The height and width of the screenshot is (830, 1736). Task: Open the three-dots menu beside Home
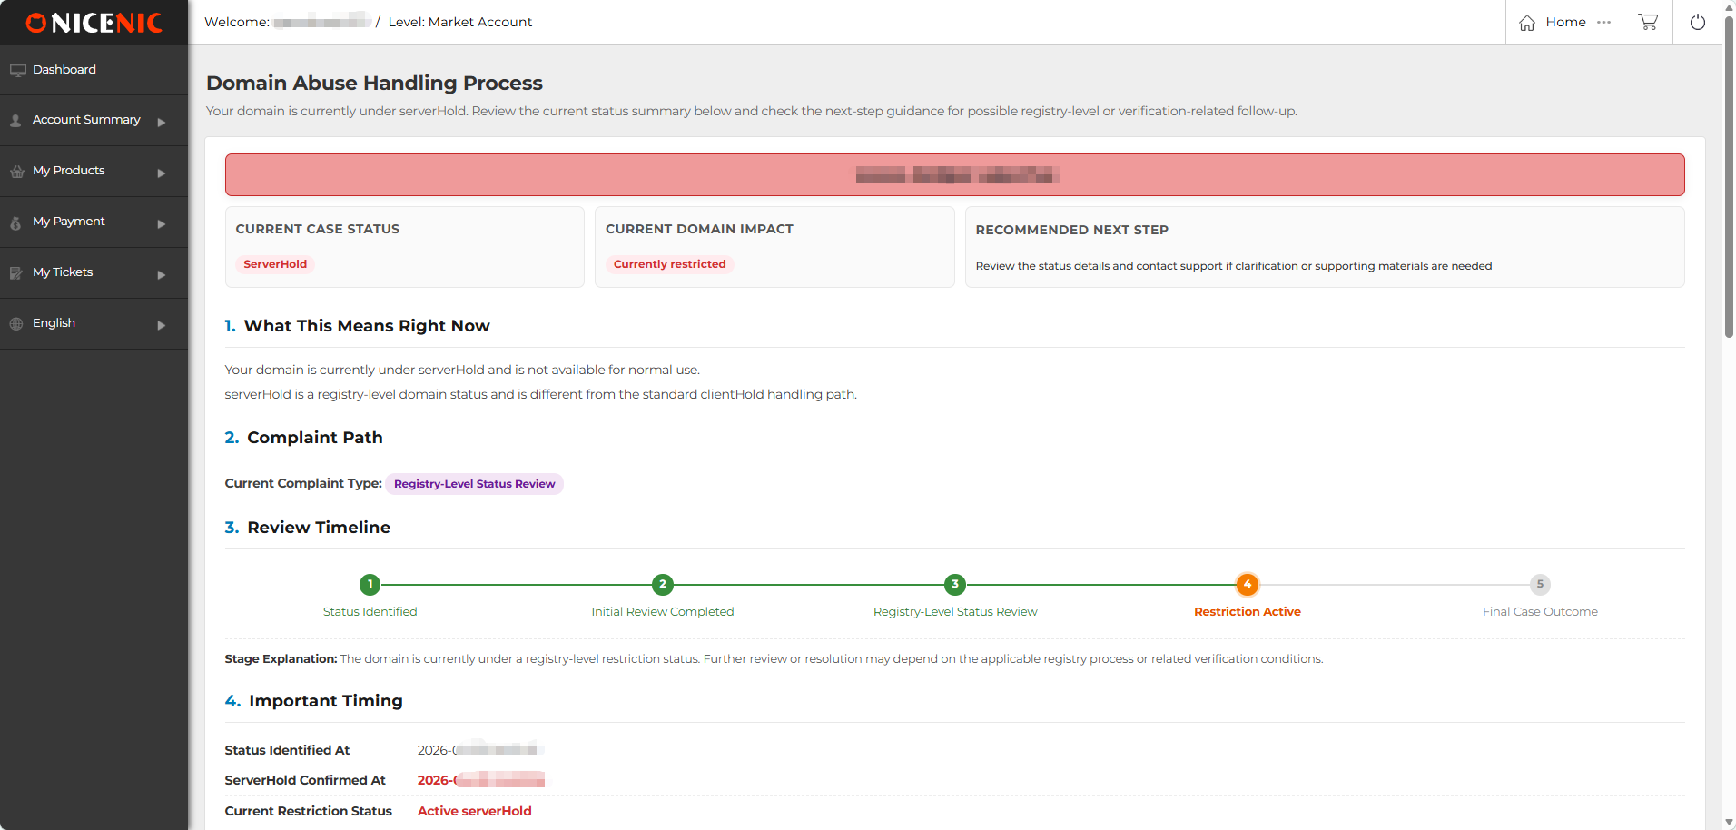(1603, 23)
